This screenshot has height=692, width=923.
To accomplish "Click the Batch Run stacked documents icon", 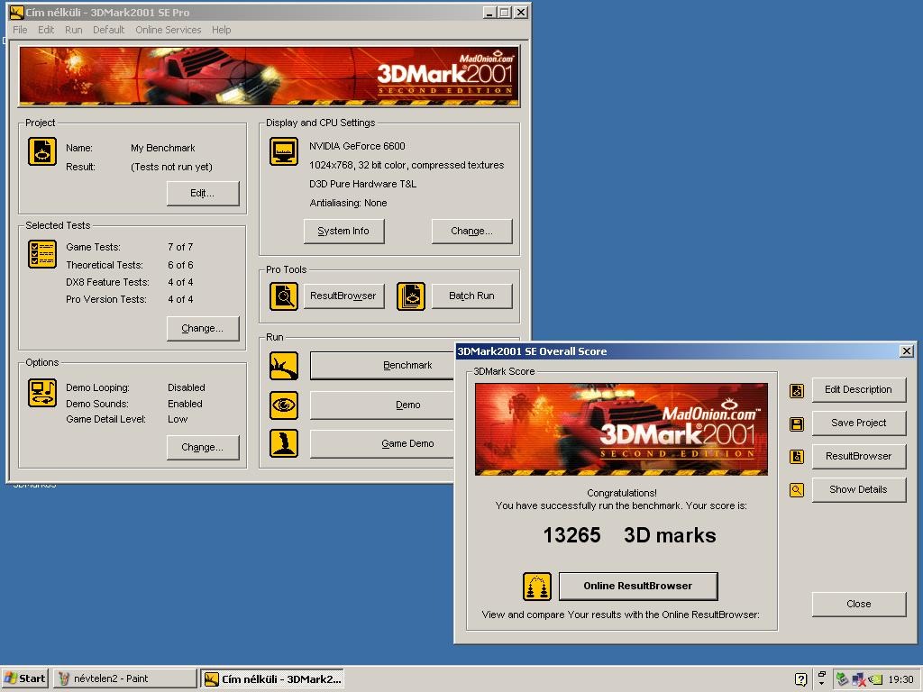I will coord(411,296).
